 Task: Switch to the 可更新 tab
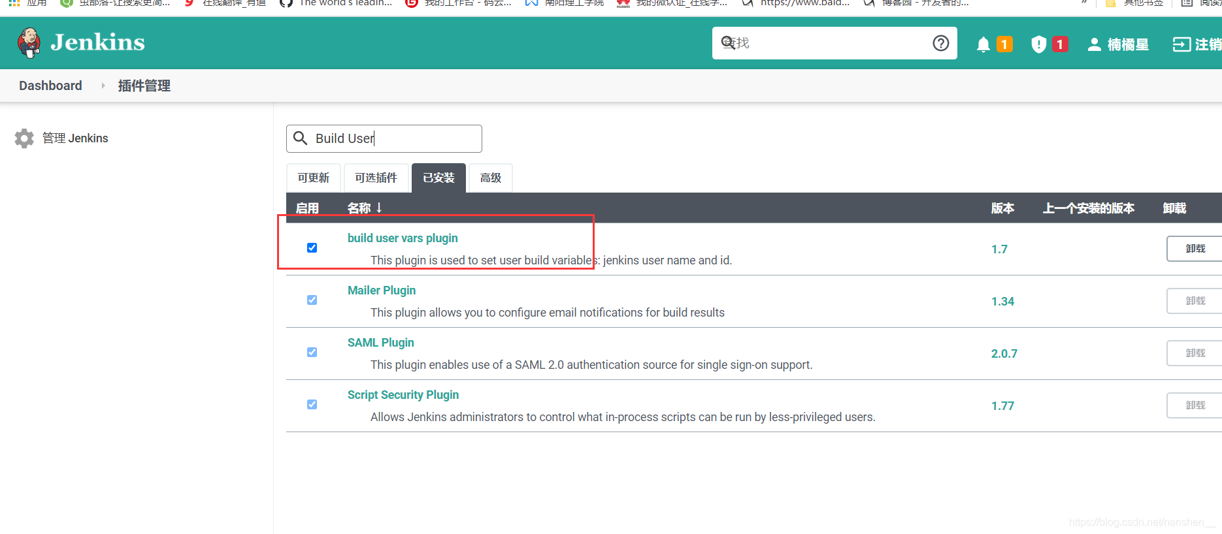pyautogui.click(x=314, y=178)
